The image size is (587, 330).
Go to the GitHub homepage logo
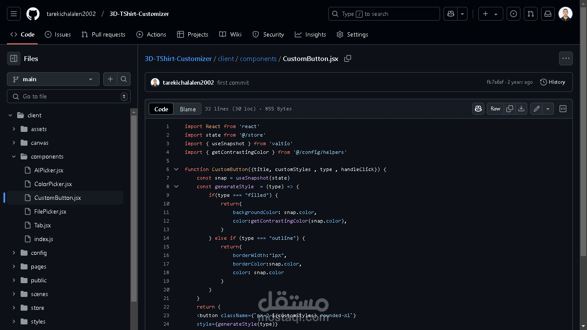33,14
